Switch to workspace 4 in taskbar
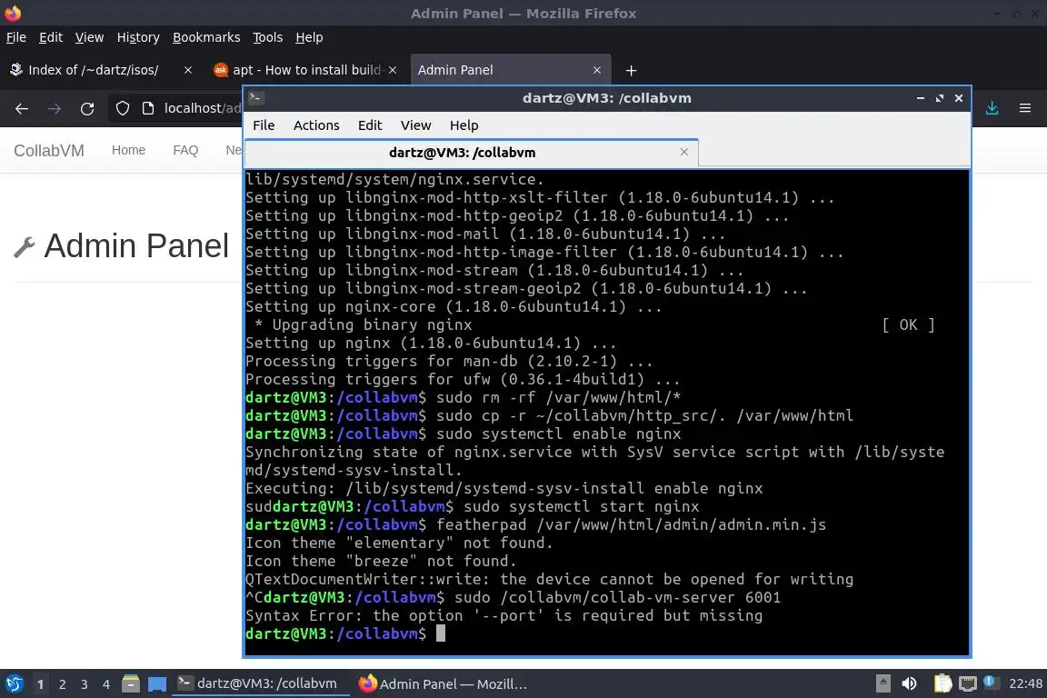 point(106,684)
